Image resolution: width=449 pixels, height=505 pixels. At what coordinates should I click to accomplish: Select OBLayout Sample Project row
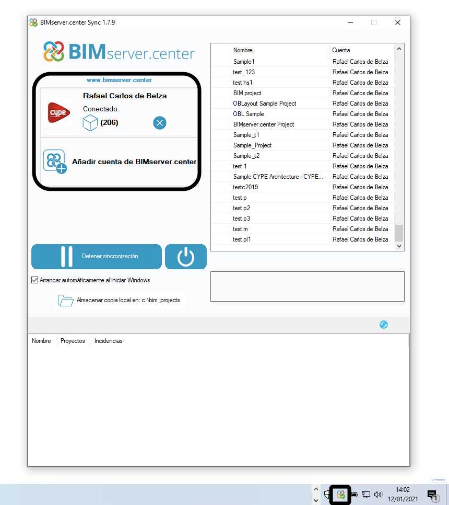[x=303, y=104]
